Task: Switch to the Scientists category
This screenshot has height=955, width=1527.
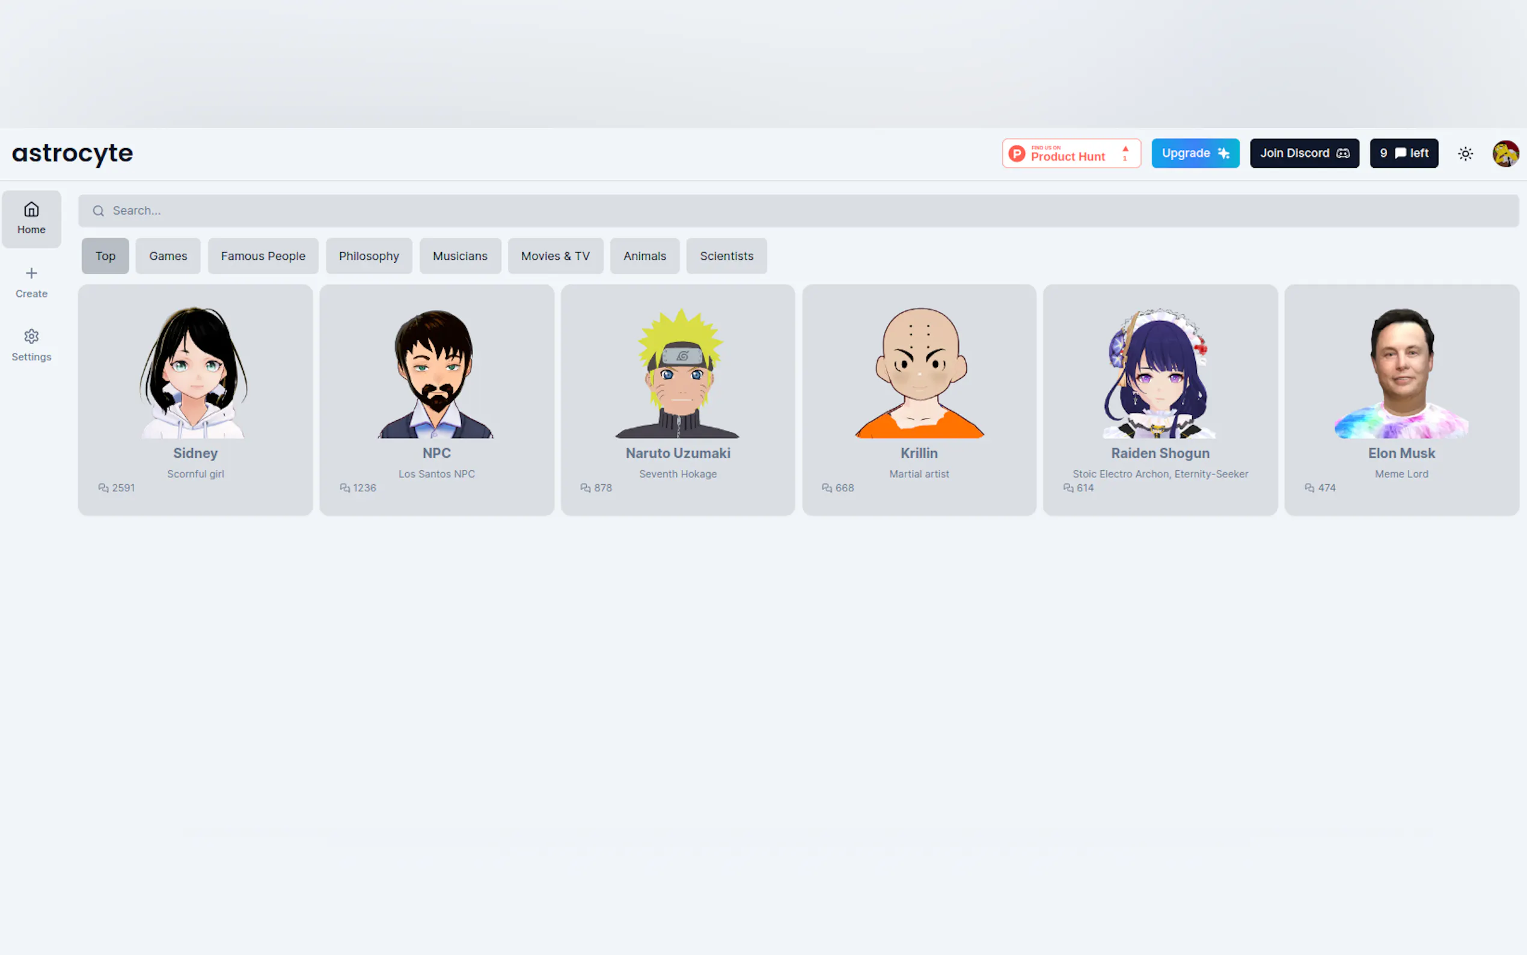Action: [x=726, y=256]
